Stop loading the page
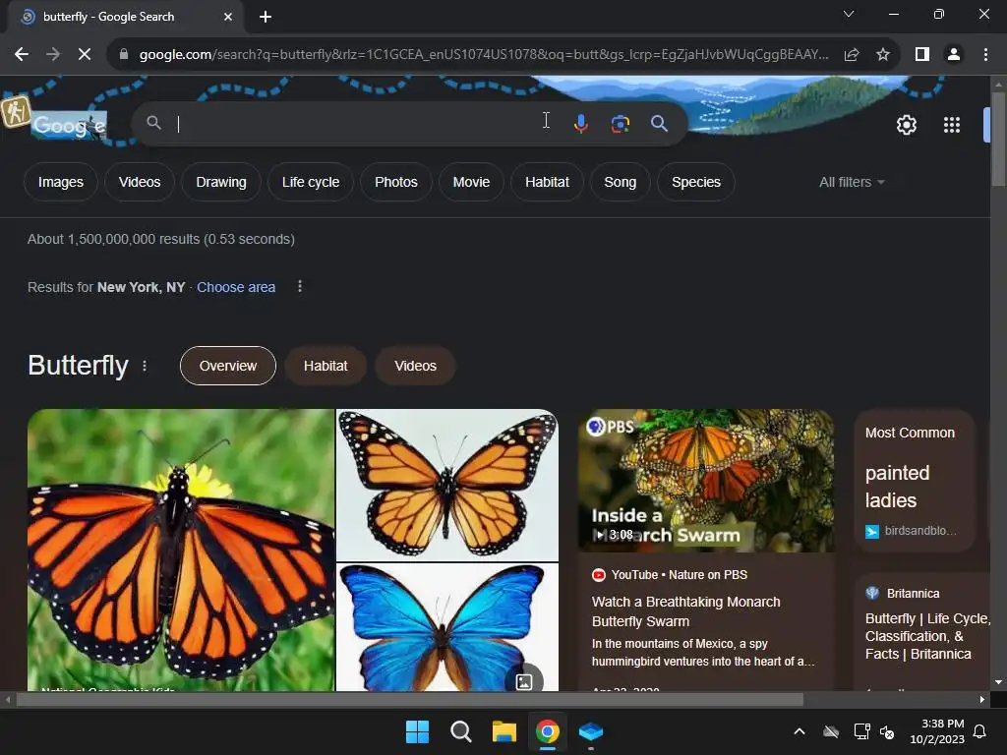Image resolution: width=1007 pixels, height=755 pixels. pyautogui.click(x=85, y=55)
